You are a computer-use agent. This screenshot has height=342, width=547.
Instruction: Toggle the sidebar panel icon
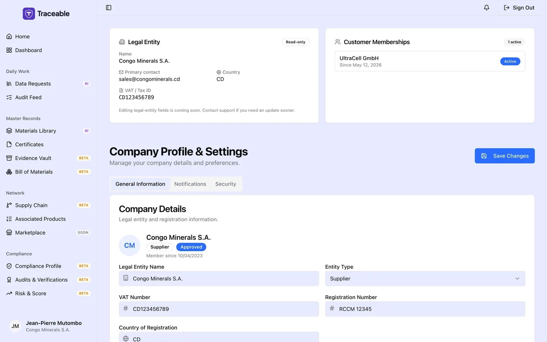point(109,8)
